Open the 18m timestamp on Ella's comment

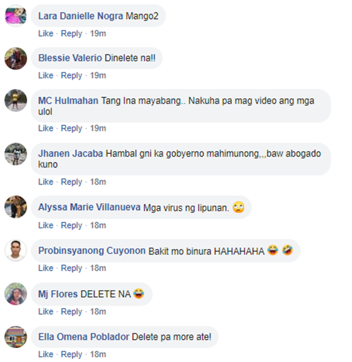pyautogui.click(x=98, y=354)
